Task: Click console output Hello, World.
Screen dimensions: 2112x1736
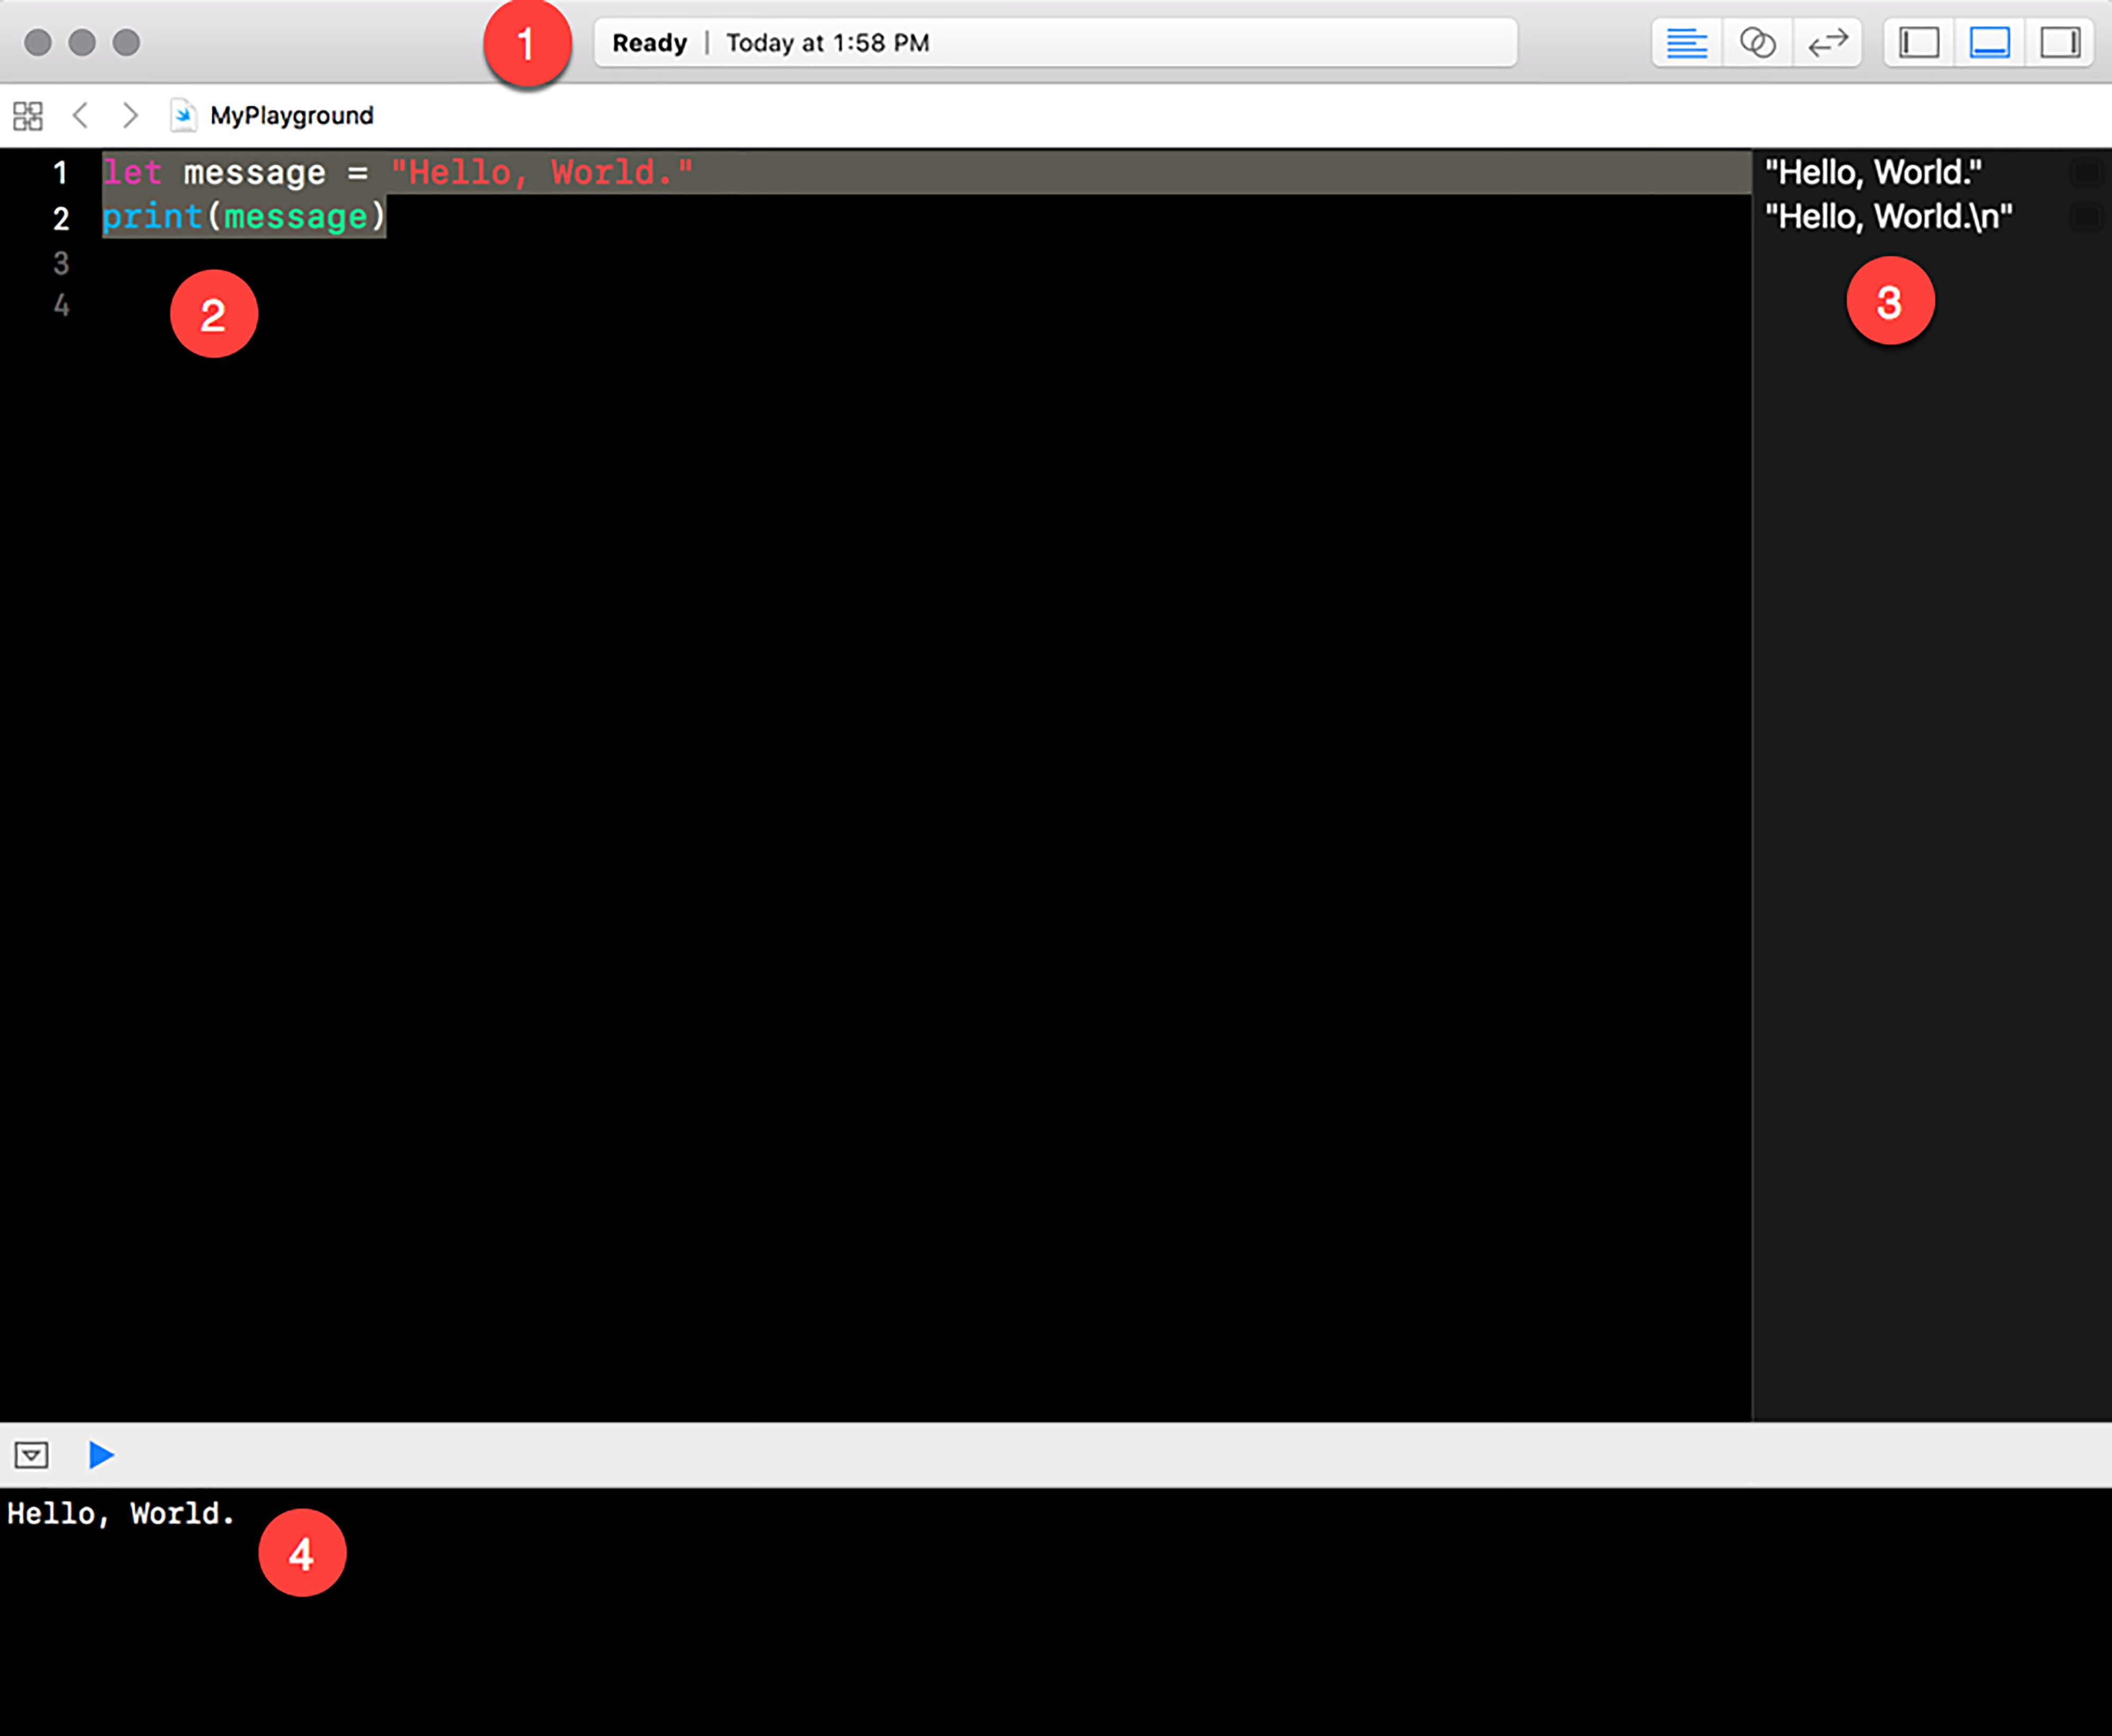Action: pyautogui.click(x=120, y=1514)
